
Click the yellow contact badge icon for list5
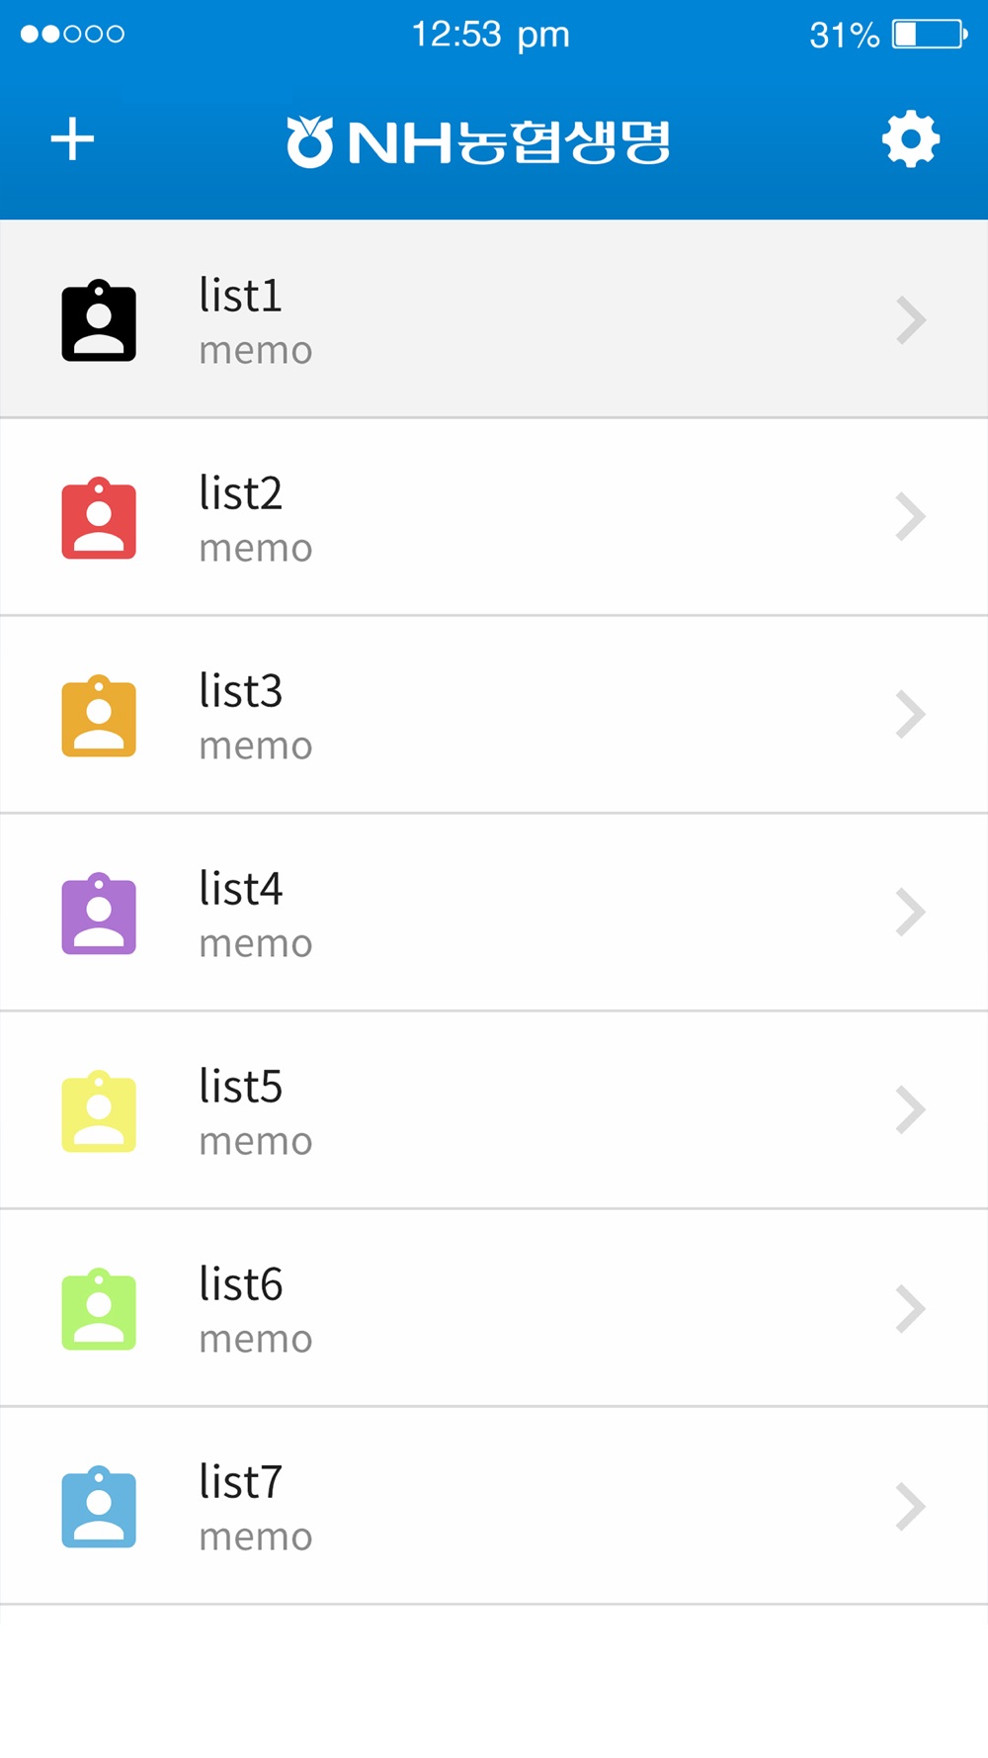[99, 1112]
